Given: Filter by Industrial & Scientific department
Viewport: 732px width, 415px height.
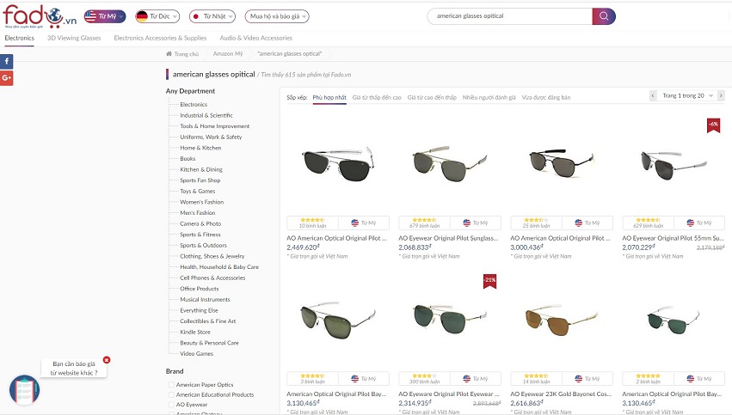Looking at the screenshot, I should [206, 115].
